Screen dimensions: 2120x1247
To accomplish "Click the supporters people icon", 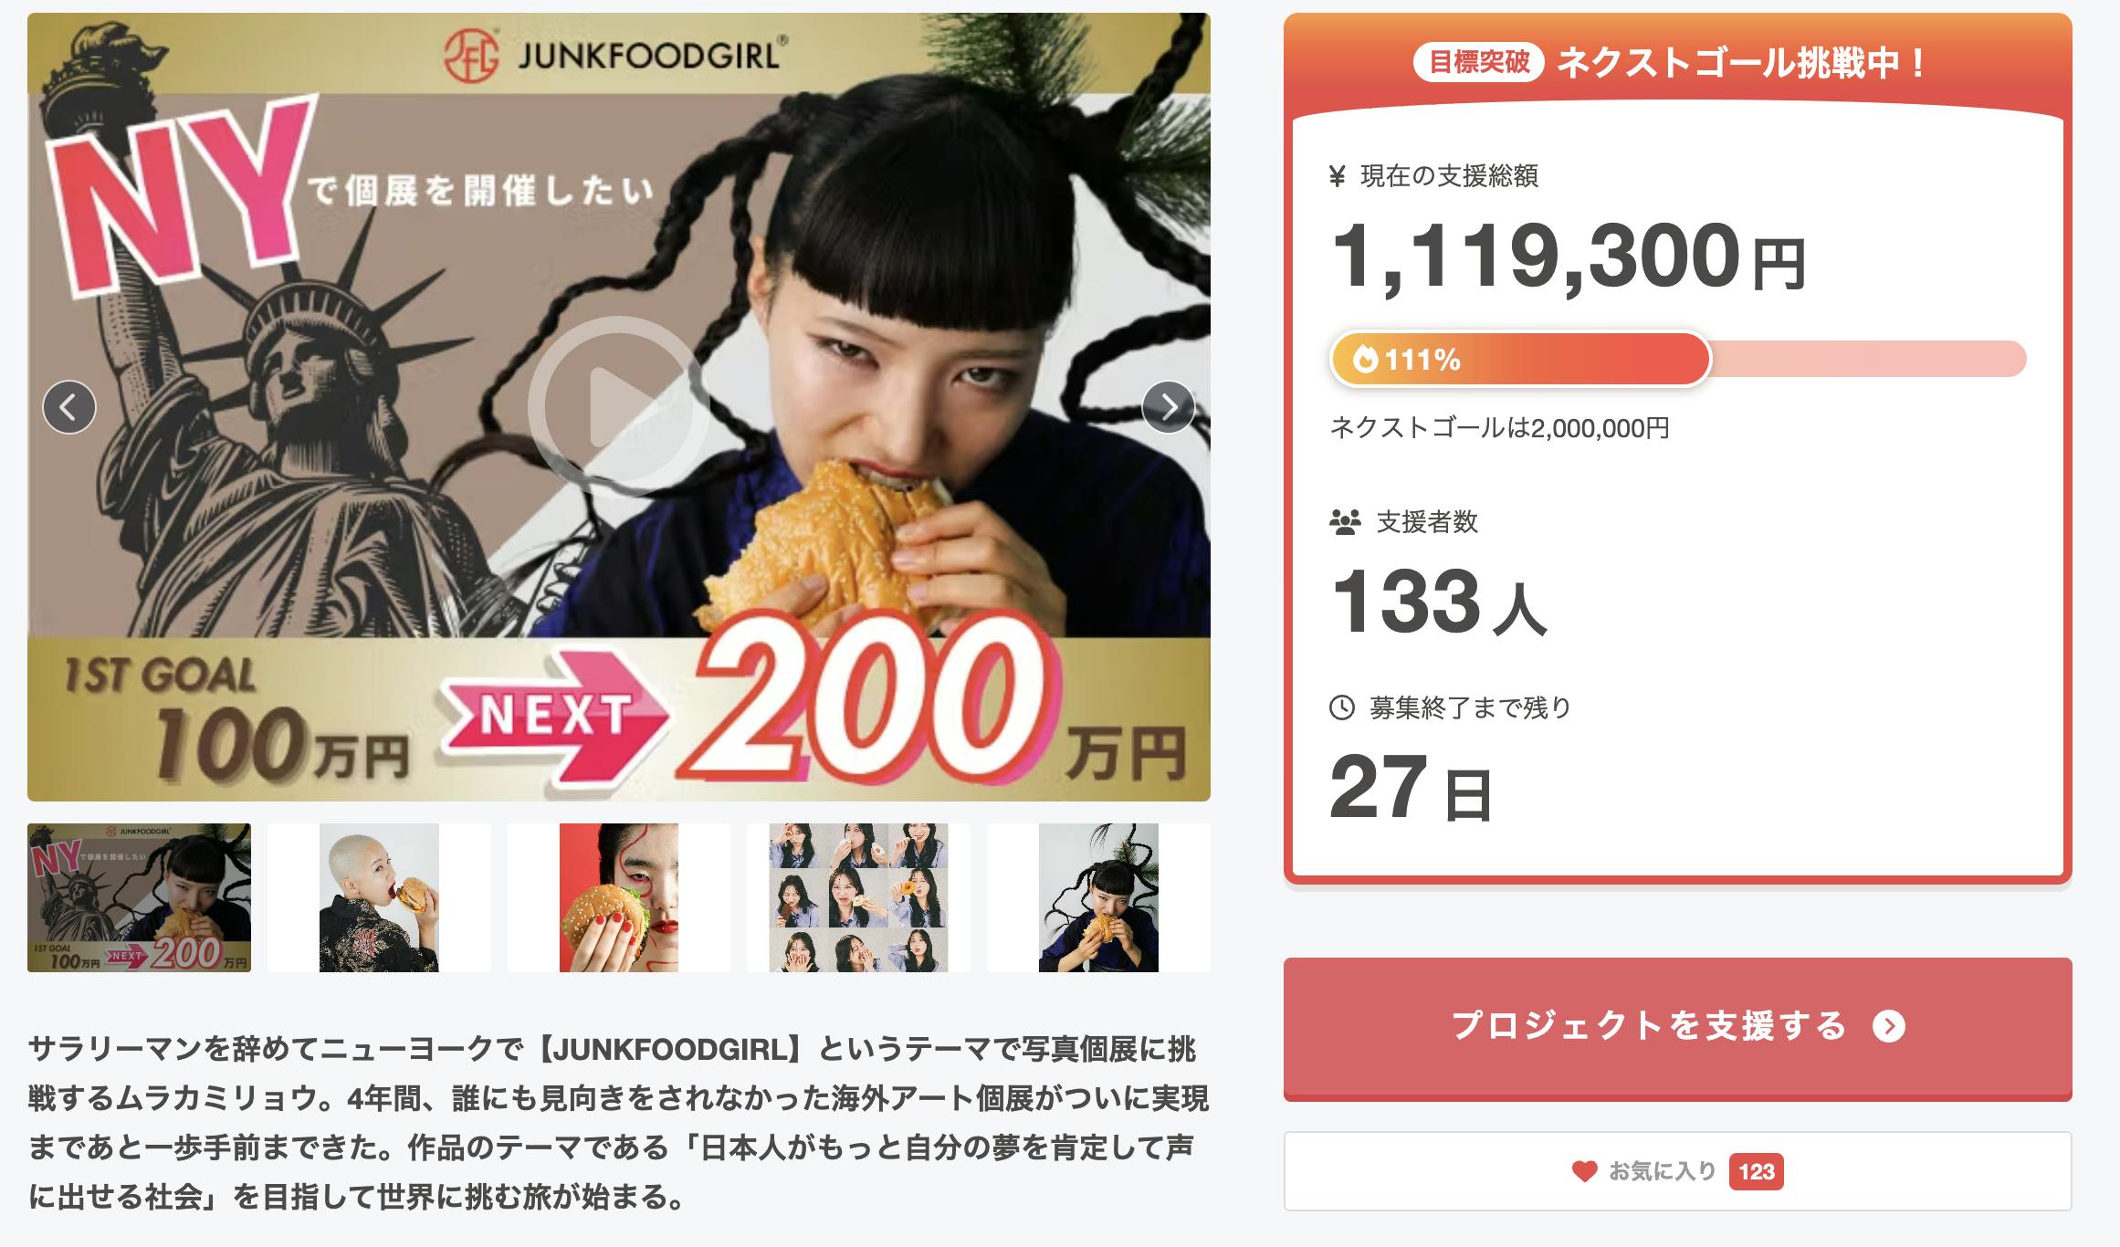I will 1345,523.
